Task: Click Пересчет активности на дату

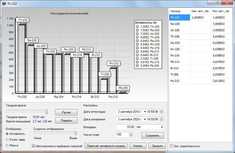Action: 105,146
